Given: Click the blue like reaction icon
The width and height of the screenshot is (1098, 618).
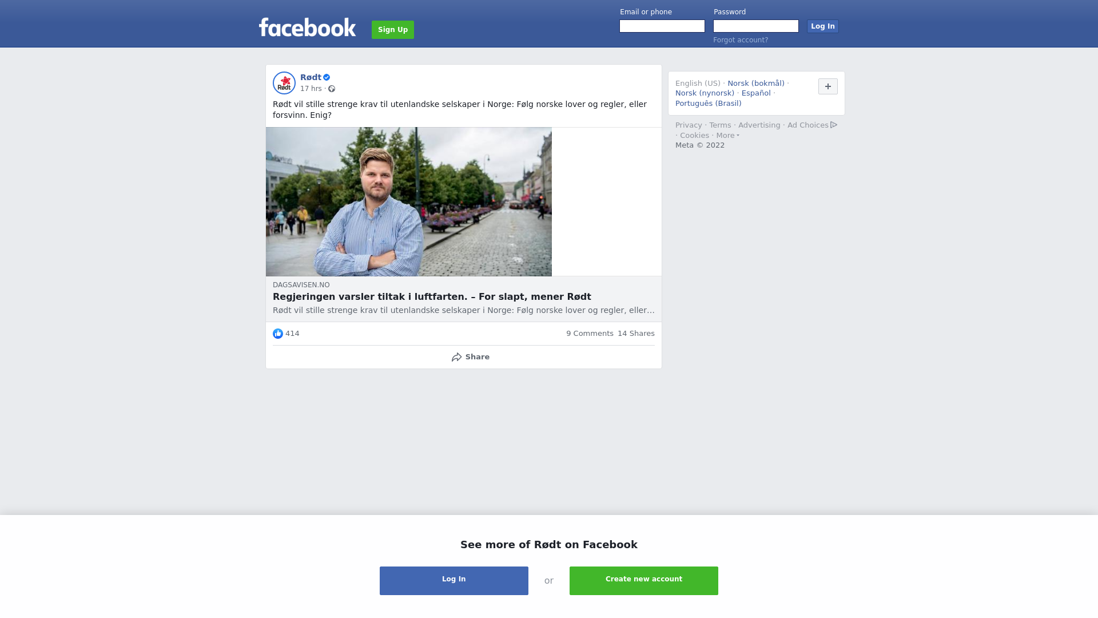Looking at the screenshot, I should tap(278, 334).
